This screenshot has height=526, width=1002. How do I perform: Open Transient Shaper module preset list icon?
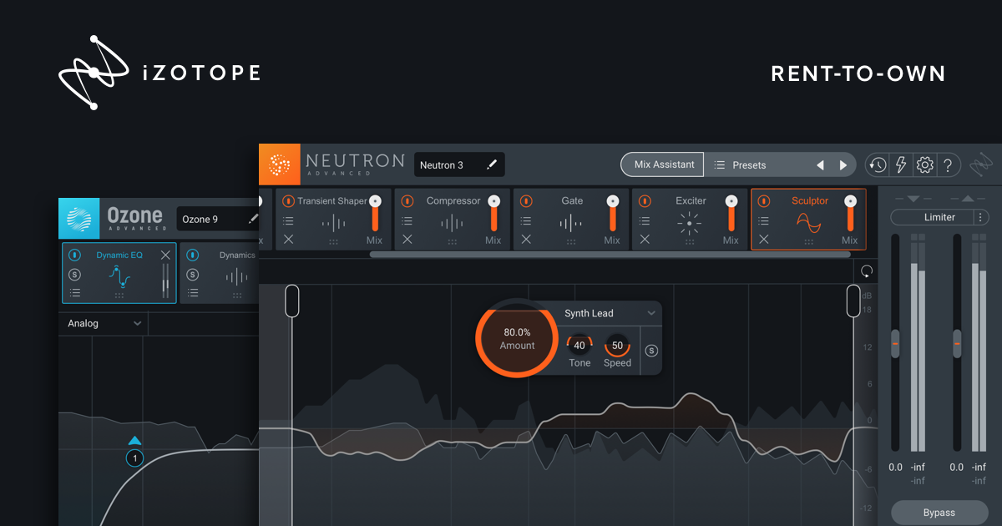pos(288,221)
